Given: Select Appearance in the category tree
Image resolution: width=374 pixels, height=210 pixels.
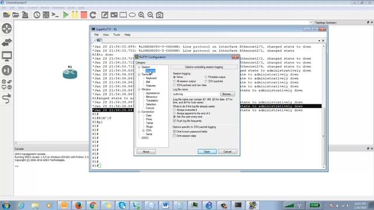Looking at the screenshot, I should [153, 93].
